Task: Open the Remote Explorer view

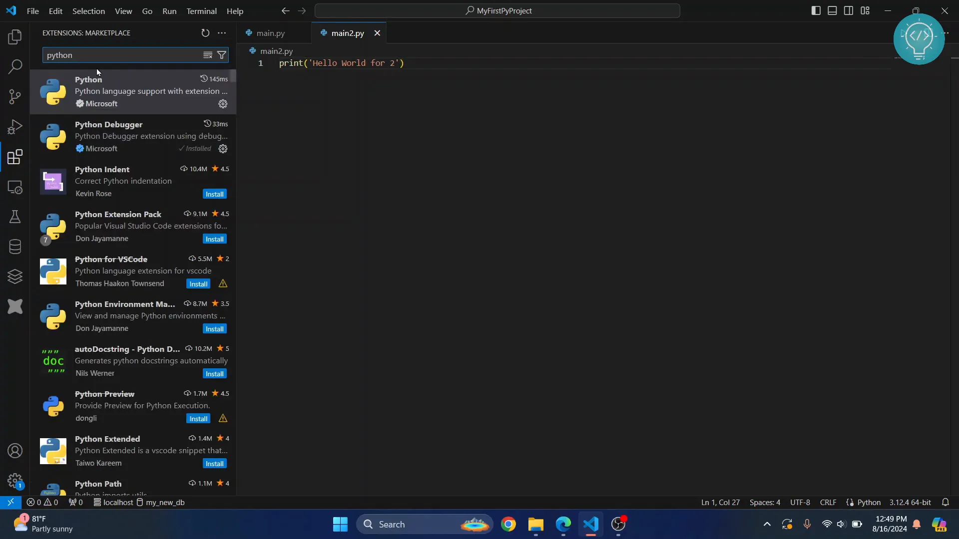Action: click(15, 187)
